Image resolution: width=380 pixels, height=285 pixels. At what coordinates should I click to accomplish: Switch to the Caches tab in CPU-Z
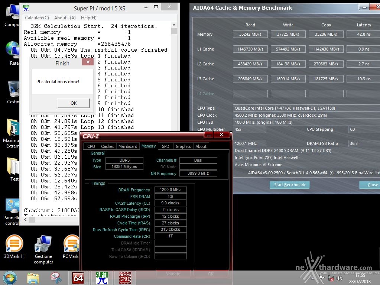[x=108, y=146]
